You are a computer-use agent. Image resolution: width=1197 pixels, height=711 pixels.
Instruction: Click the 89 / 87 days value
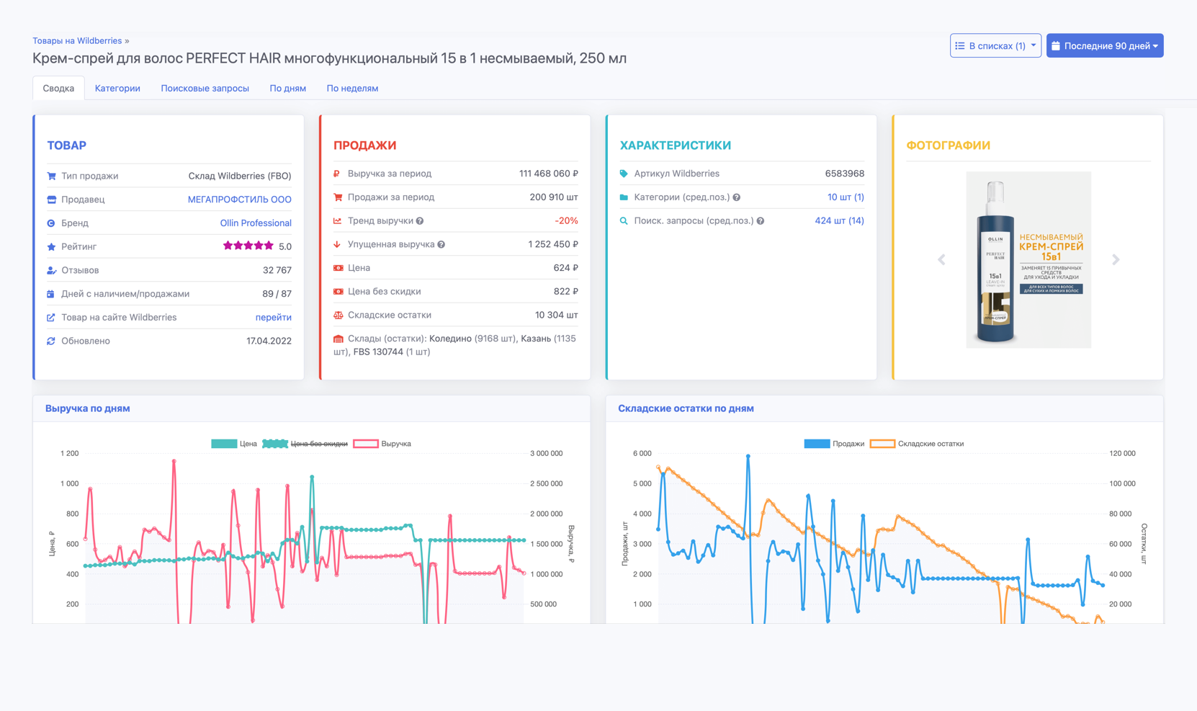click(x=277, y=294)
